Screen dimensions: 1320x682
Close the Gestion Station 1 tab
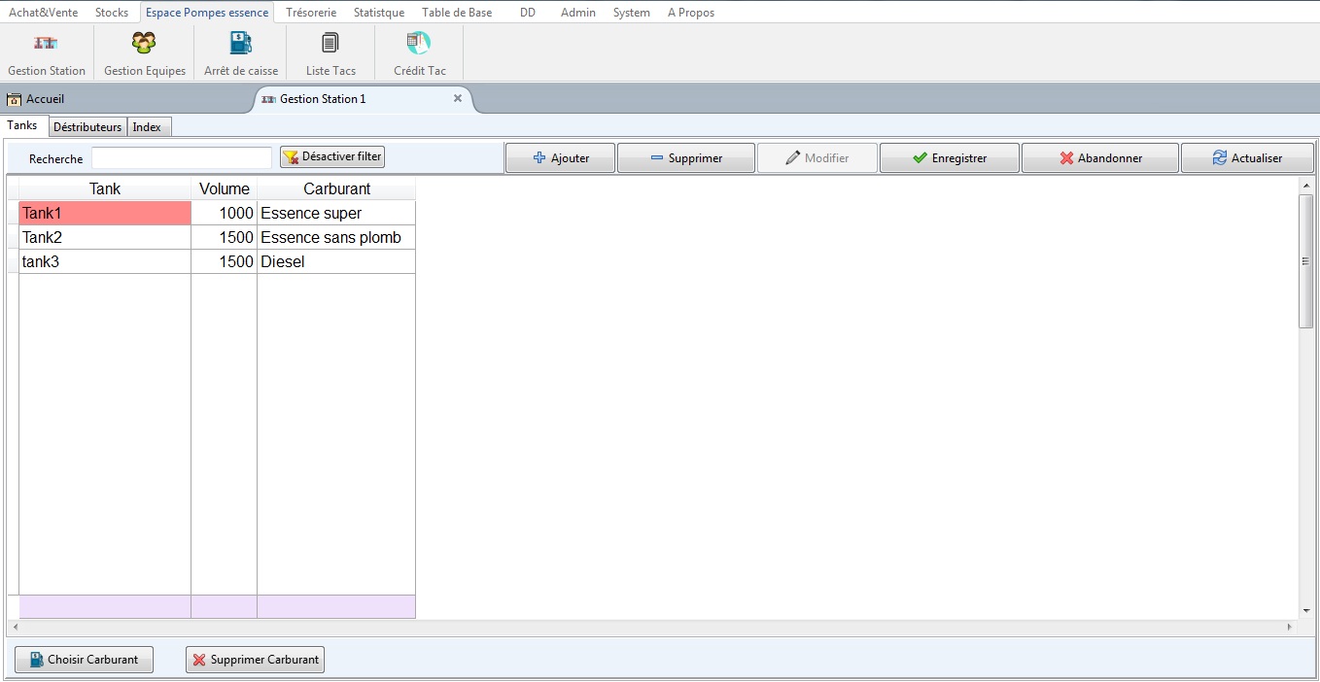click(x=458, y=98)
